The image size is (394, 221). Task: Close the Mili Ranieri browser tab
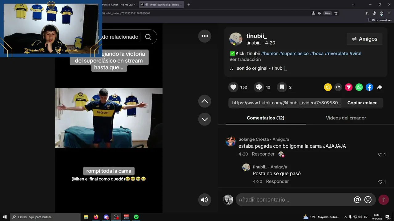coord(135,5)
